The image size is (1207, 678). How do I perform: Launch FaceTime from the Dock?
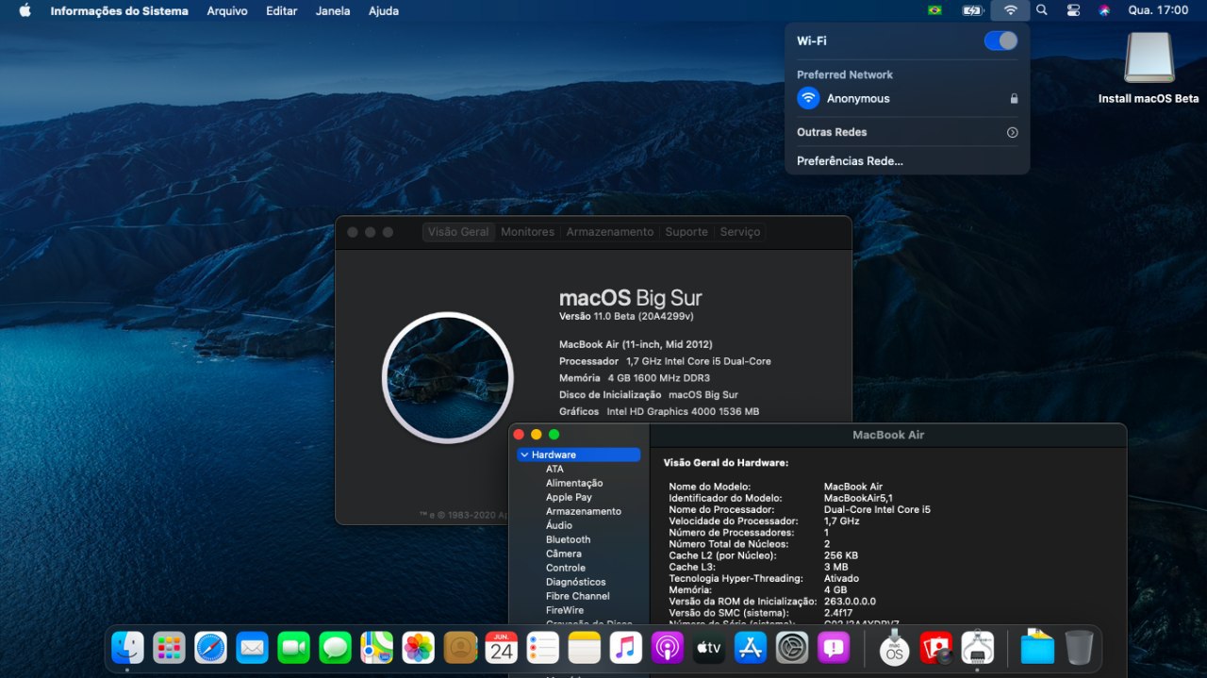[x=294, y=648]
